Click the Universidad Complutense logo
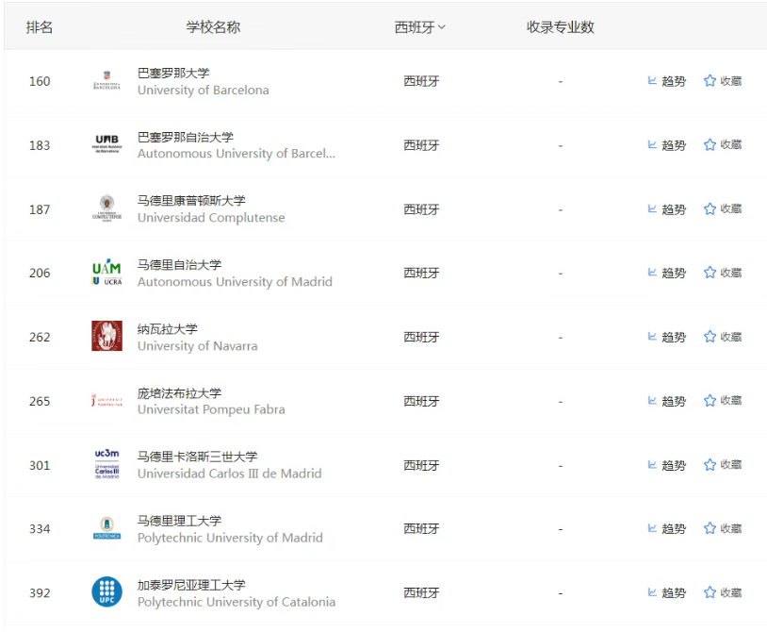 click(x=106, y=208)
